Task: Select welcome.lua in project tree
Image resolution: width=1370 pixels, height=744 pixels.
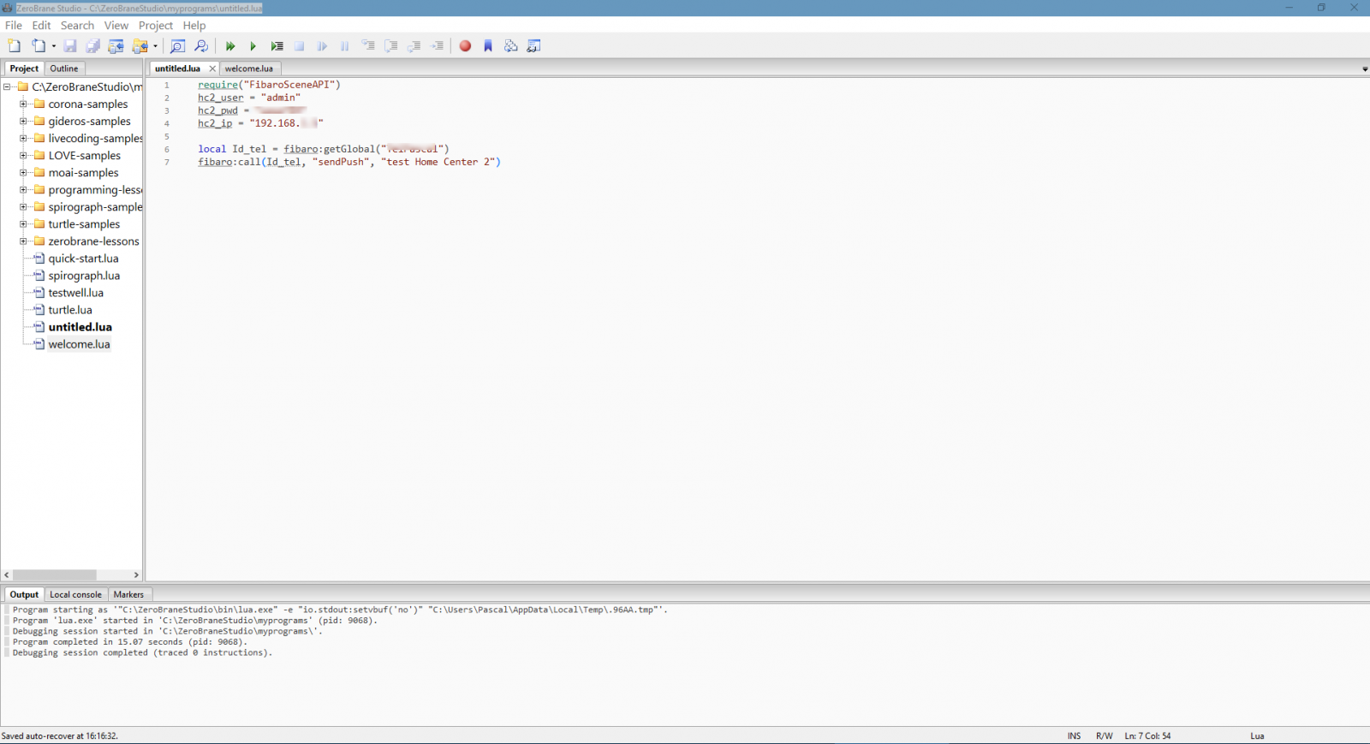Action: pyautogui.click(x=79, y=343)
